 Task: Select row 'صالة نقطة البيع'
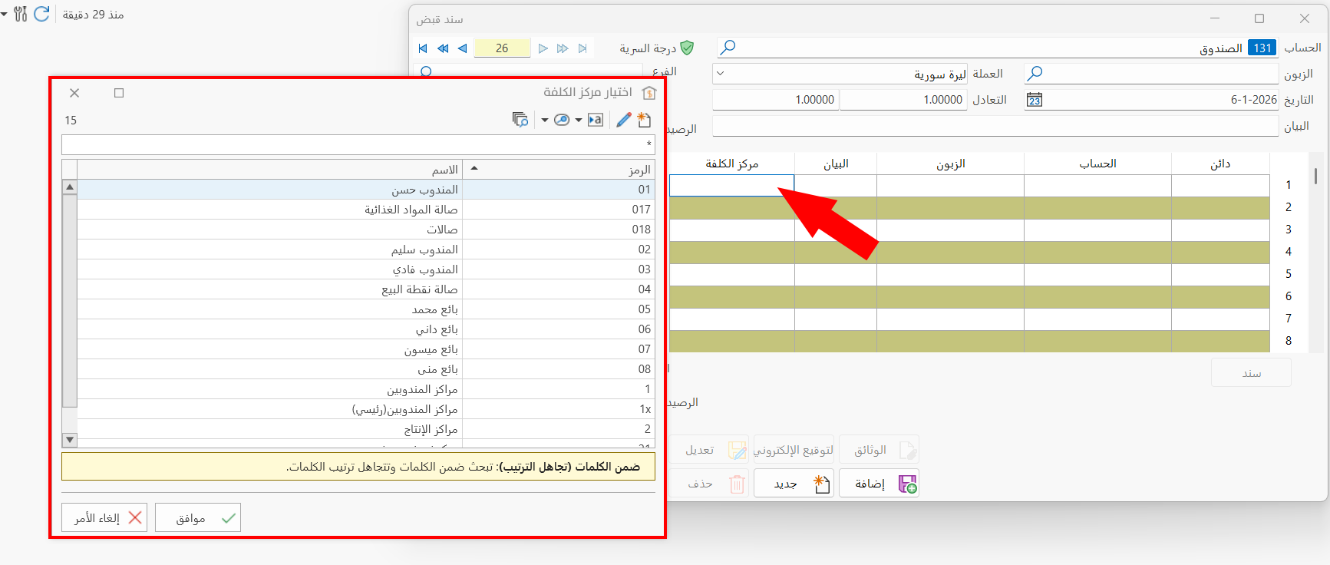366,289
